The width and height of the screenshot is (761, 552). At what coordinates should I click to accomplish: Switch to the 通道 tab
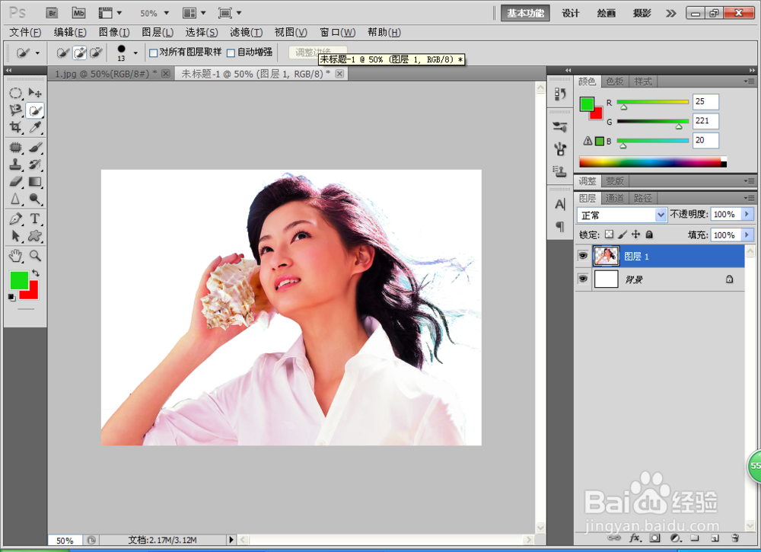click(615, 198)
